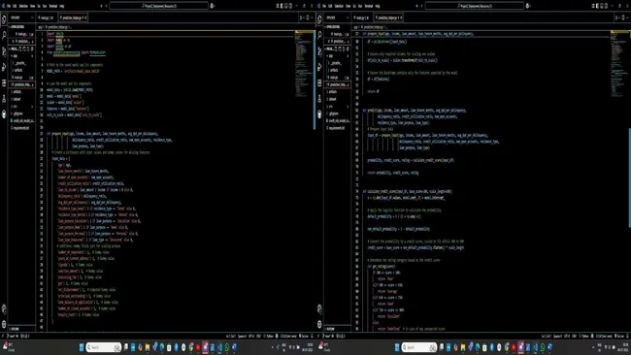Open VS Code icon in left taskbar

coord(219,347)
